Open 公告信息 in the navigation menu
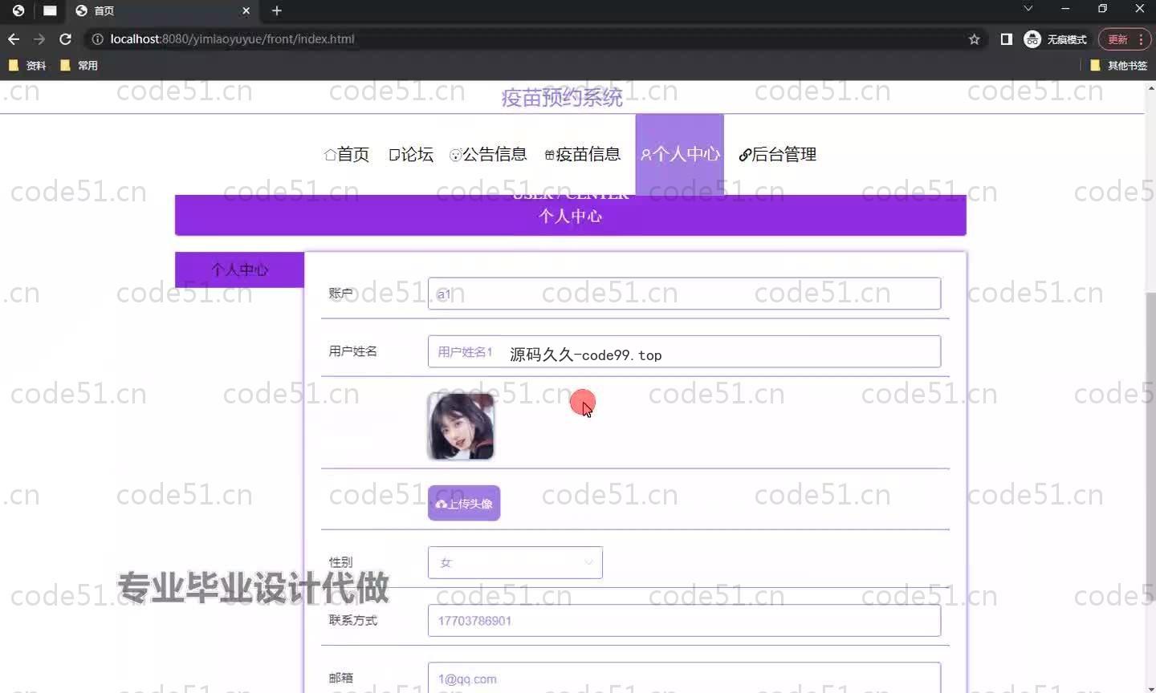This screenshot has height=693, width=1156. point(488,154)
